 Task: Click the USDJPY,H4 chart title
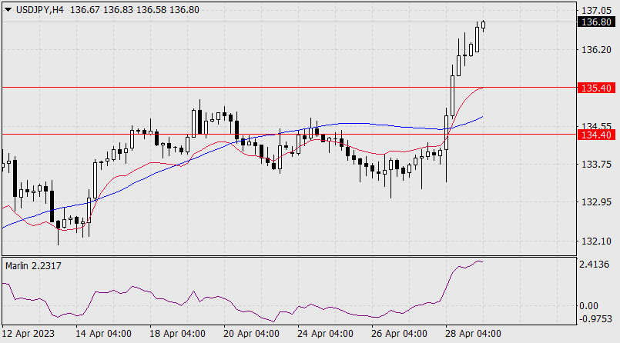pos(37,9)
